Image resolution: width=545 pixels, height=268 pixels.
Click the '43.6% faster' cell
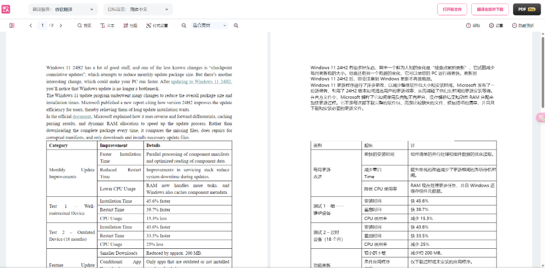point(188,227)
